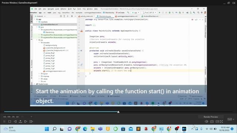Image resolution: width=237 pixels, height=133 pixels.
Task: Open the Windows Start menu
Action: pos(47,129)
